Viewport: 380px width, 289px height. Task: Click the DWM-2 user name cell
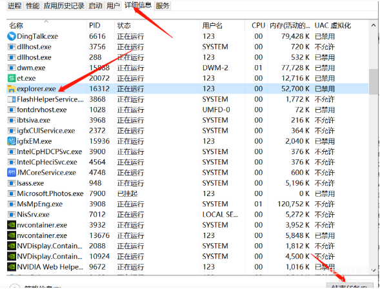pos(215,68)
